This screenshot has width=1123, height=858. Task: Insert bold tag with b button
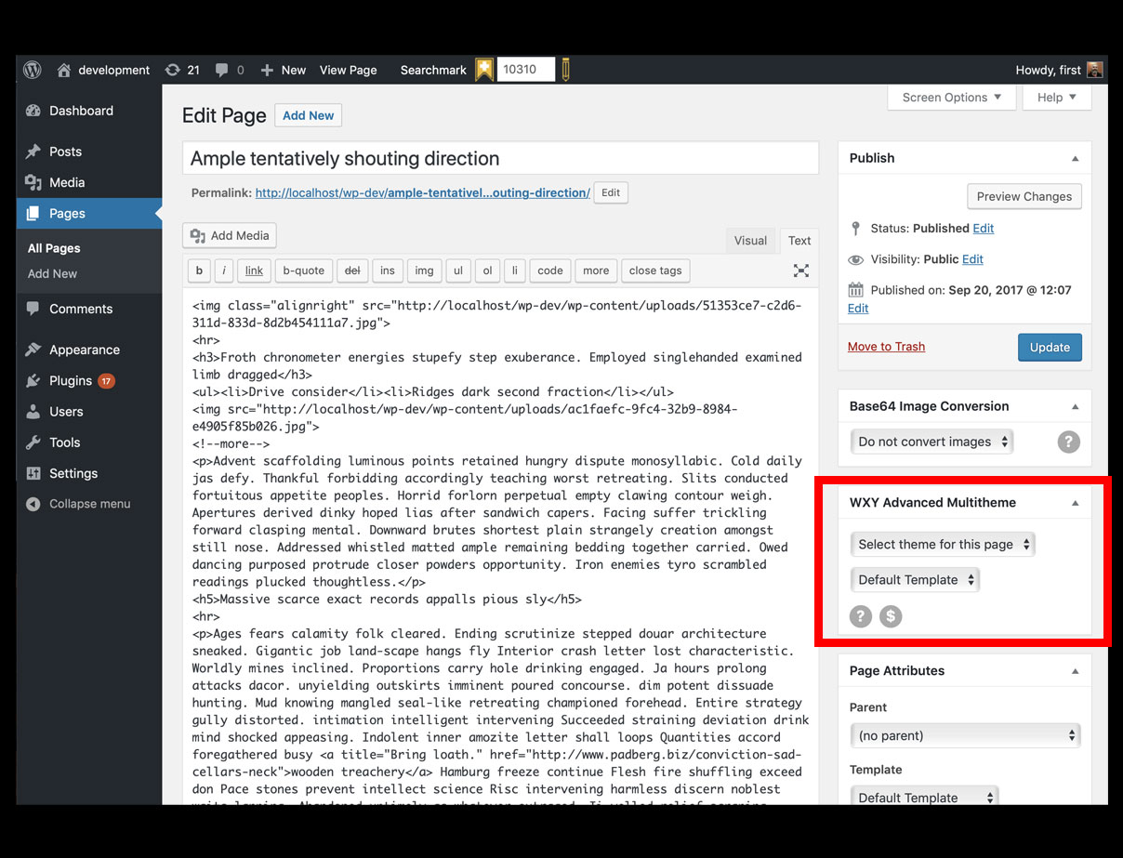[199, 271]
